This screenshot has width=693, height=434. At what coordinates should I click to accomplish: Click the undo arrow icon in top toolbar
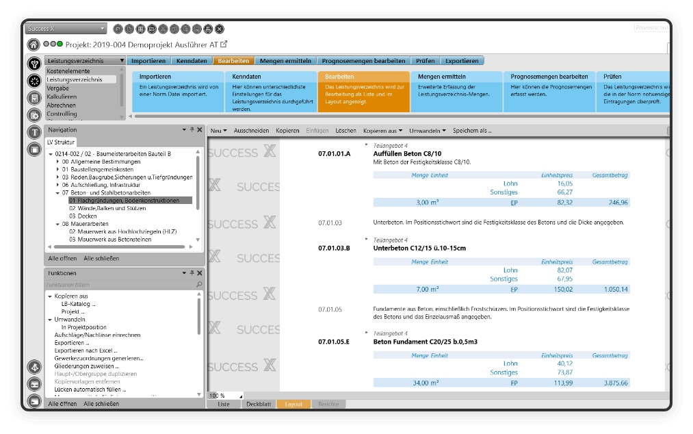tap(118, 29)
